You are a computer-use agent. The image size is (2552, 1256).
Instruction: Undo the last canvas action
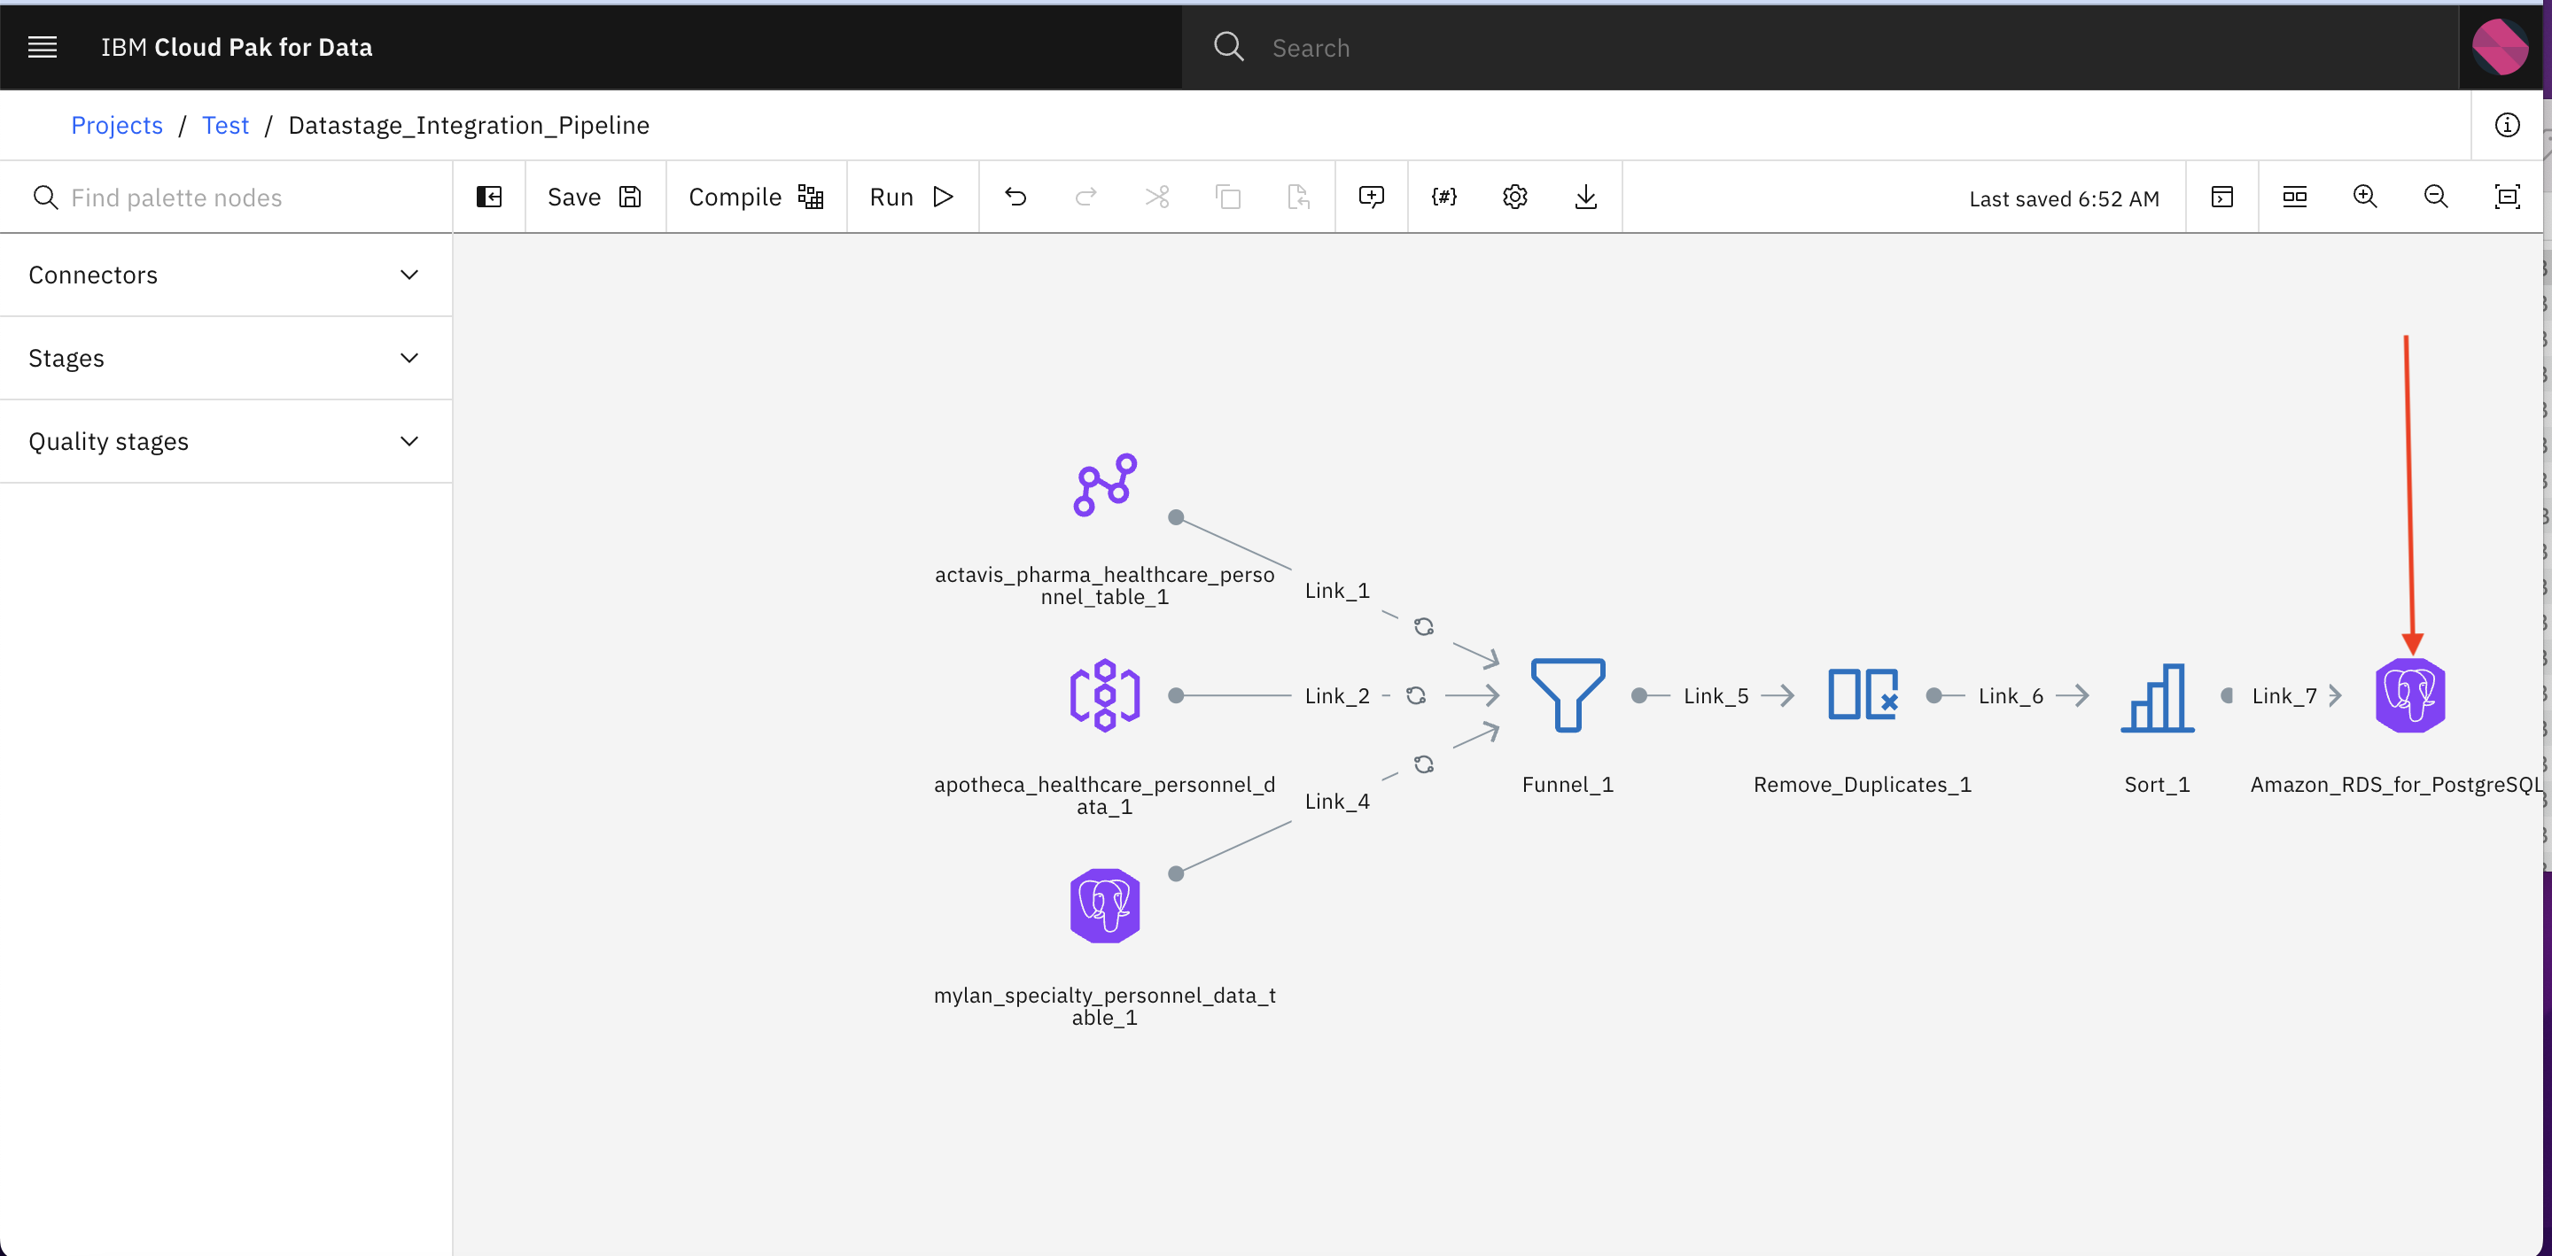click(x=1015, y=196)
